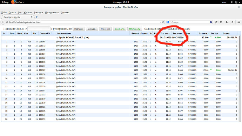Group by the Наим-ию button
The width and height of the screenshot is (242, 136).
click(x=106, y=29)
